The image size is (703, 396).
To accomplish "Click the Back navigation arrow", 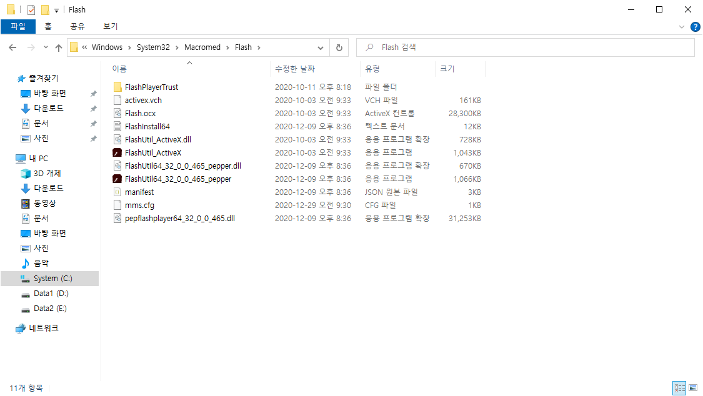I will tap(12, 47).
